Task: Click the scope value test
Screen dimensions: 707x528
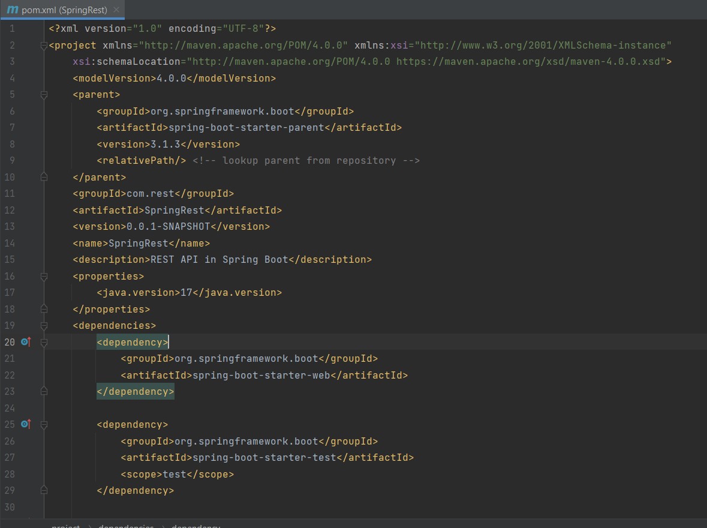Action: (x=175, y=474)
